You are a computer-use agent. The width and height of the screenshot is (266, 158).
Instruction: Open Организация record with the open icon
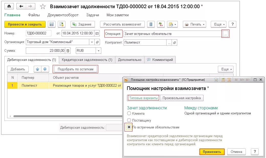pos(97,42)
